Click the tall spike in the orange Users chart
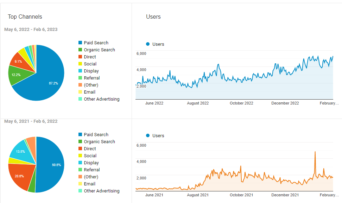This screenshot has height=203, width=342. tap(315, 152)
